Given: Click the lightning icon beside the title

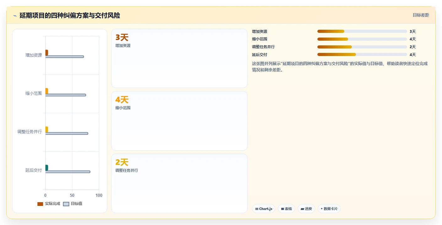Looking at the screenshot, I should coord(15,15).
